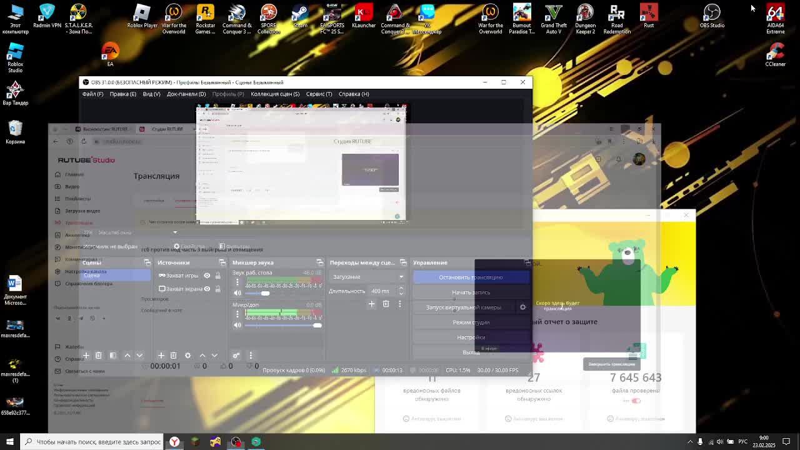The height and width of the screenshot is (450, 800).
Task: Adjust Mic/Aux volume slider
Action: [282, 325]
